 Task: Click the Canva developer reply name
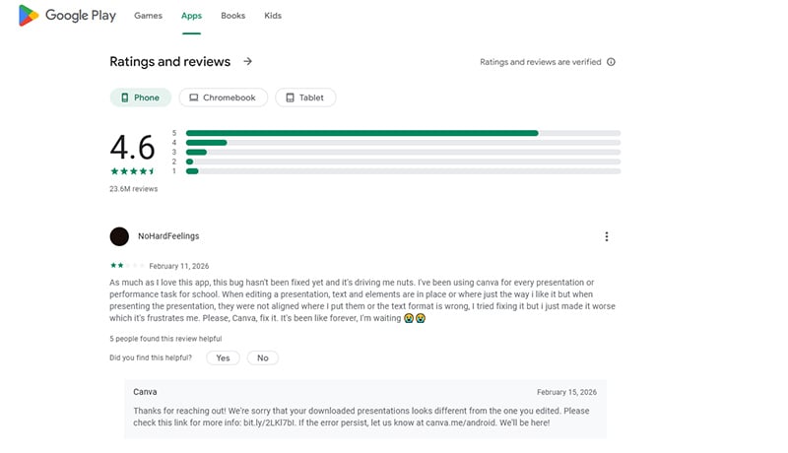[145, 392]
